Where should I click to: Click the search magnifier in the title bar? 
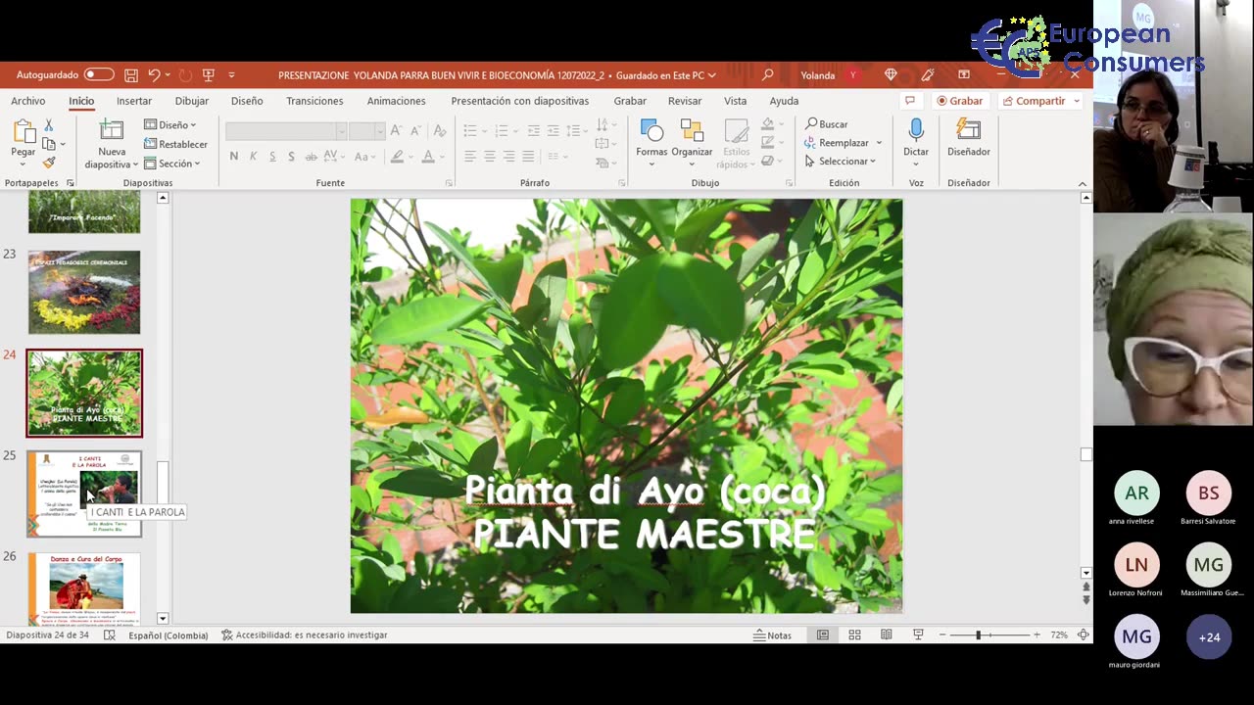pyautogui.click(x=767, y=74)
